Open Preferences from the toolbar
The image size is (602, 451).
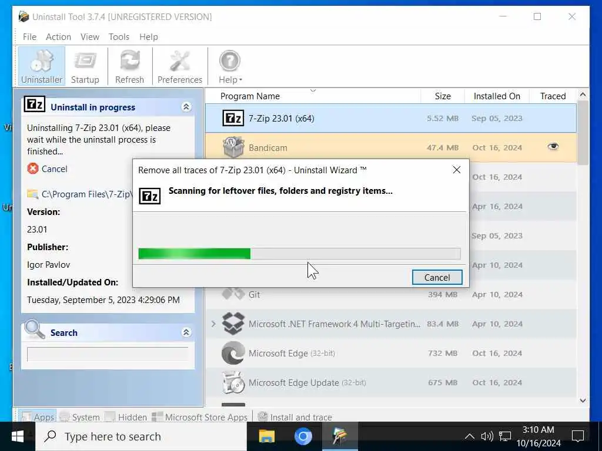click(180, 66)
